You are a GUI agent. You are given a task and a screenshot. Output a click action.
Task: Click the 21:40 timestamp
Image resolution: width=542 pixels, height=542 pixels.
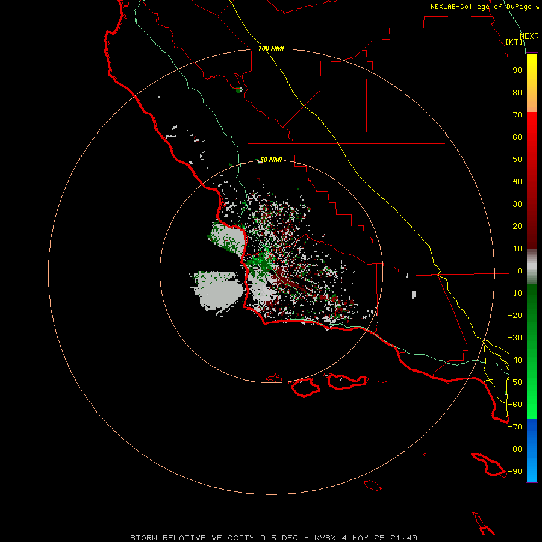pyautogui.click(x=403, y=538)
